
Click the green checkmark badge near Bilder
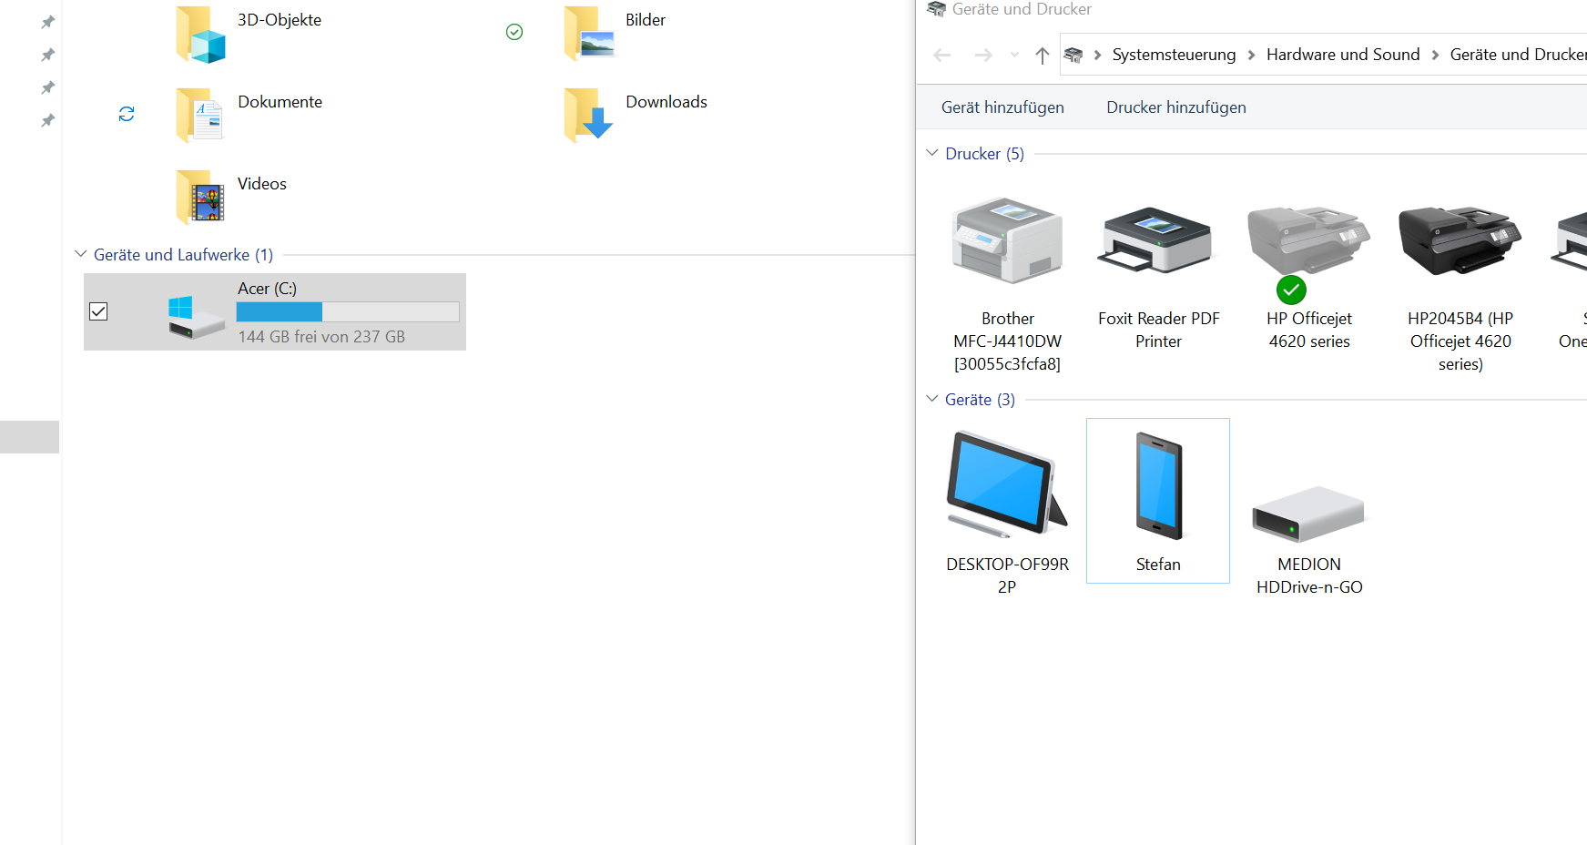pos(514,31)
